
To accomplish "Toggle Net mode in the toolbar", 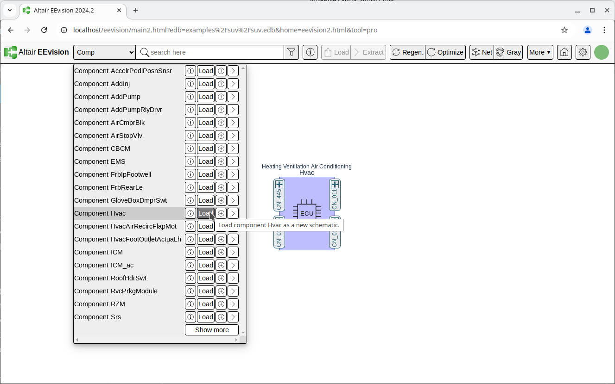I will (482, 52).
